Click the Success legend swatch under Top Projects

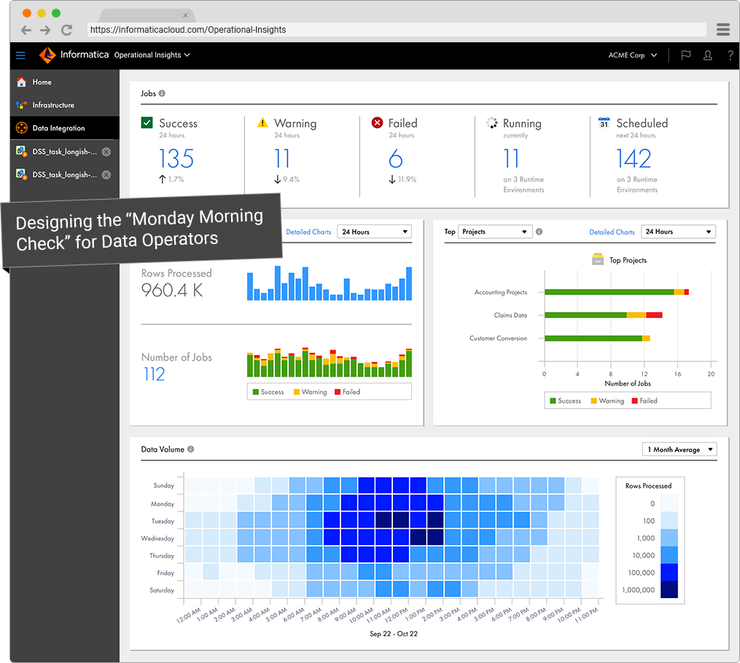pos(553,401)
